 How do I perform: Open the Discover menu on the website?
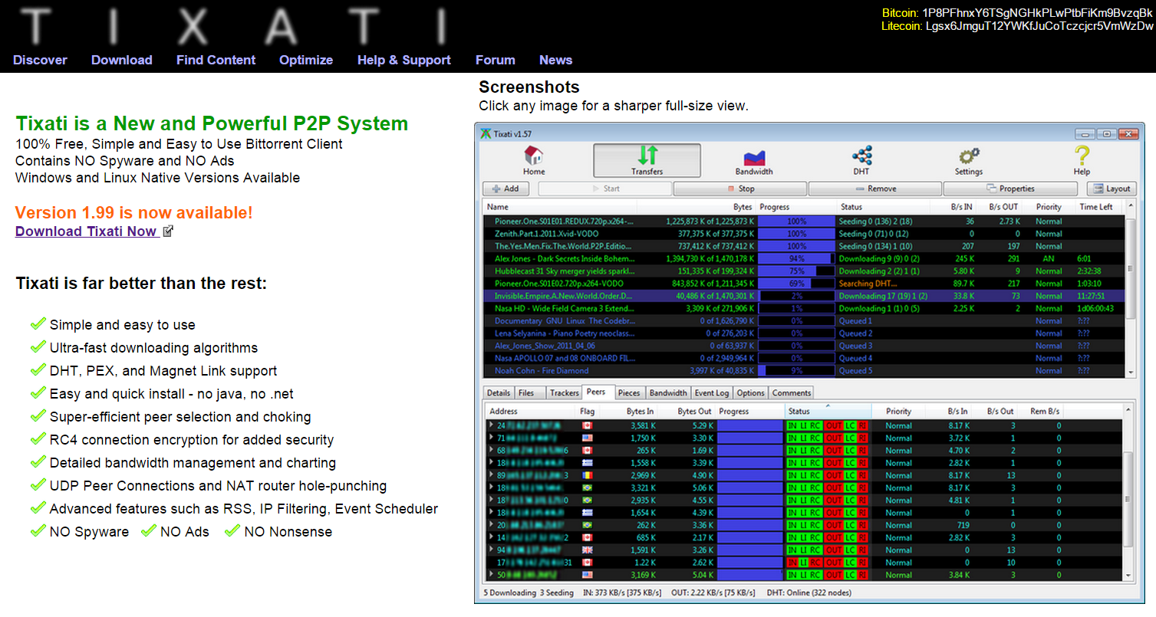point(40,60)
